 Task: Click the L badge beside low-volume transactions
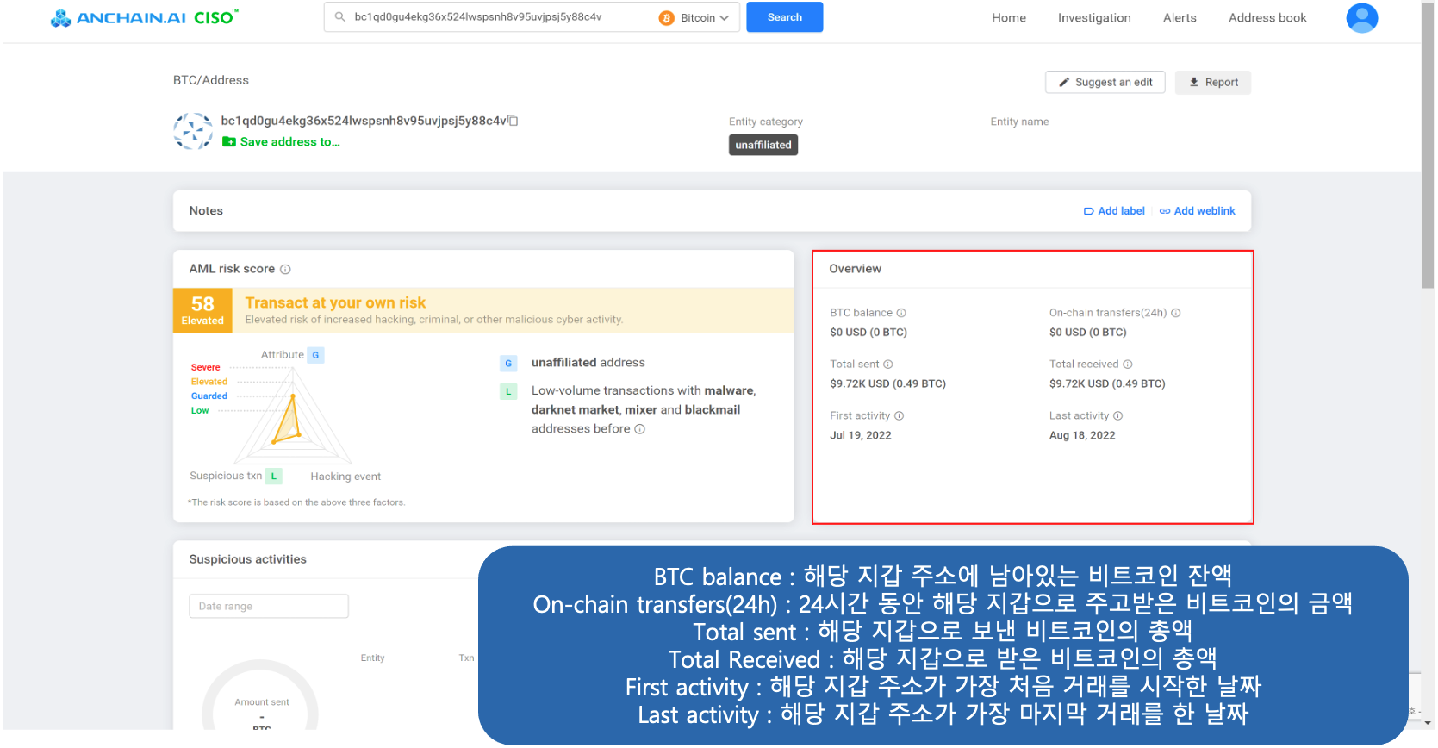[x=508, y=392]
